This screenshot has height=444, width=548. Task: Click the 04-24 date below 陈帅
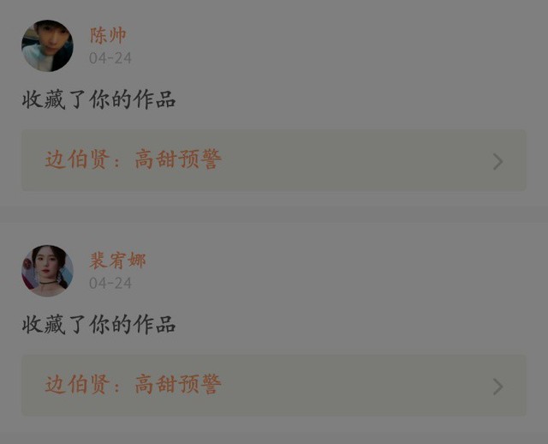[x=110, y=58]
